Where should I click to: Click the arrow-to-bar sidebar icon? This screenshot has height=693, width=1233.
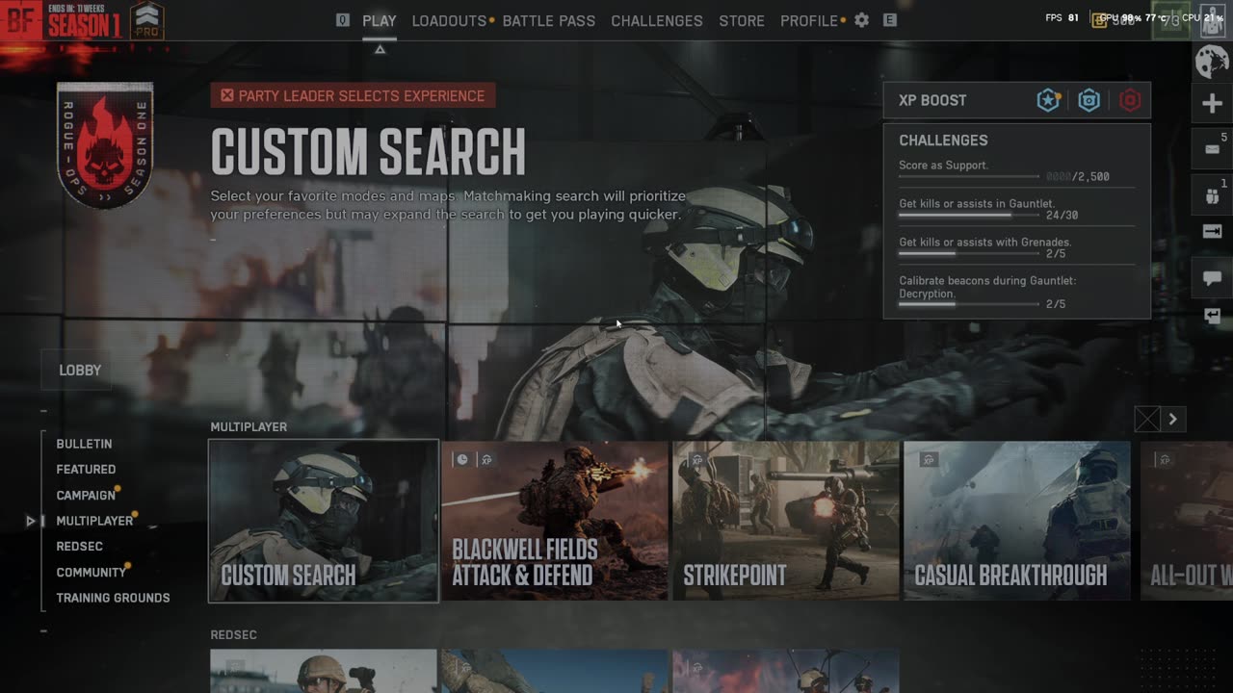click(x=1212, y=231)
